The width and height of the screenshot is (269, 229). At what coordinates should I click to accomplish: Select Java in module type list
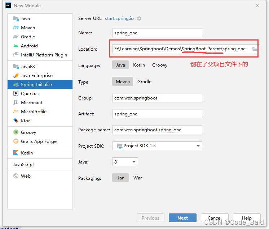pos(40,18)
